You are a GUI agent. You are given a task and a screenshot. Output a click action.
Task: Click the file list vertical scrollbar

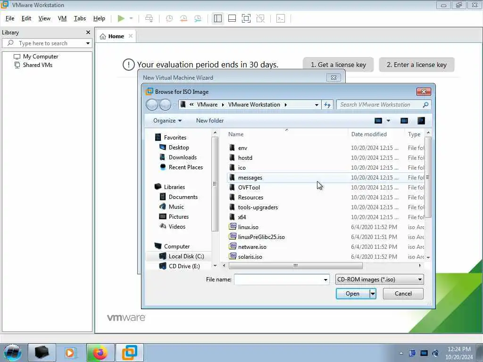(x=428, y=177)
